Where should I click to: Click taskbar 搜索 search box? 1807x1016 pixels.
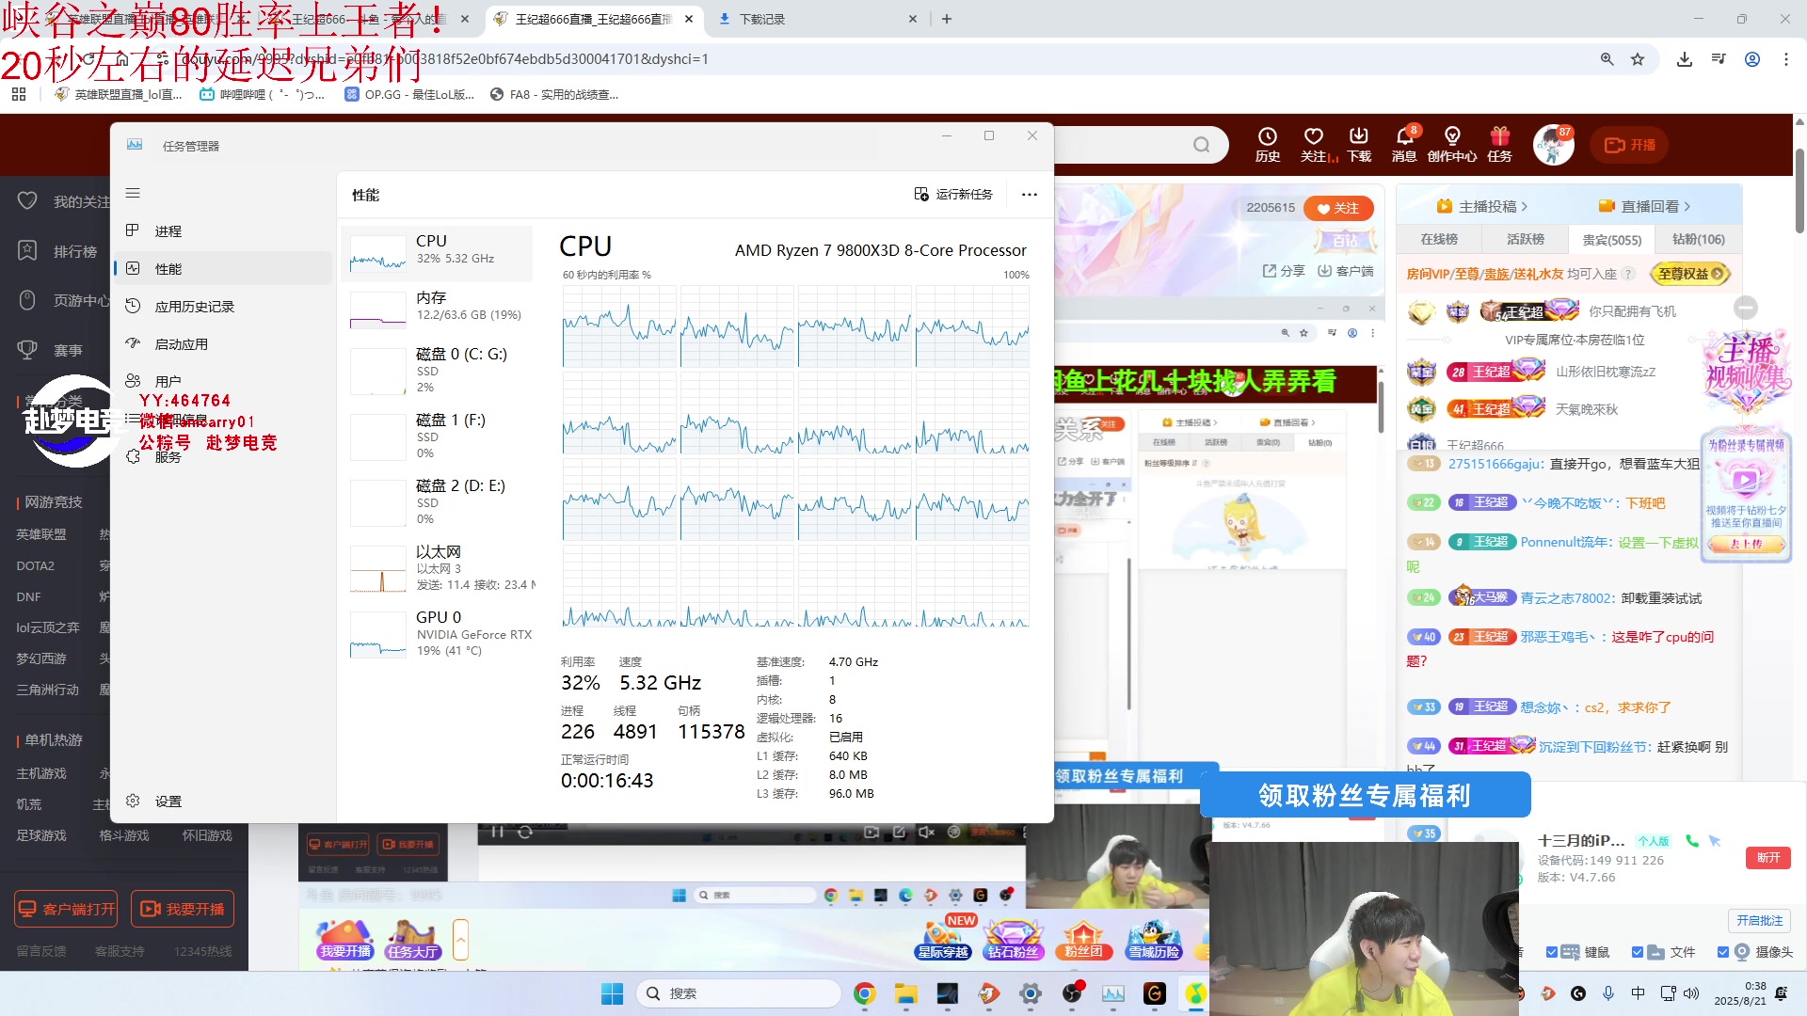[739, 993]
